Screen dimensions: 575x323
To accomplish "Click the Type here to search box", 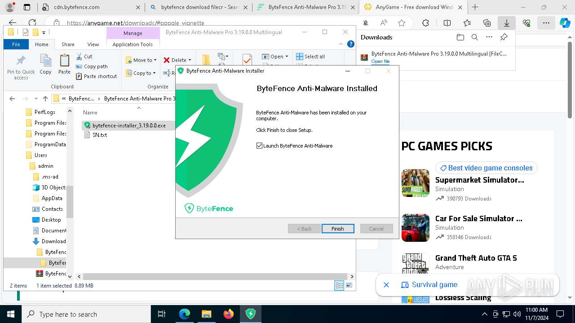I will [86, 314].
